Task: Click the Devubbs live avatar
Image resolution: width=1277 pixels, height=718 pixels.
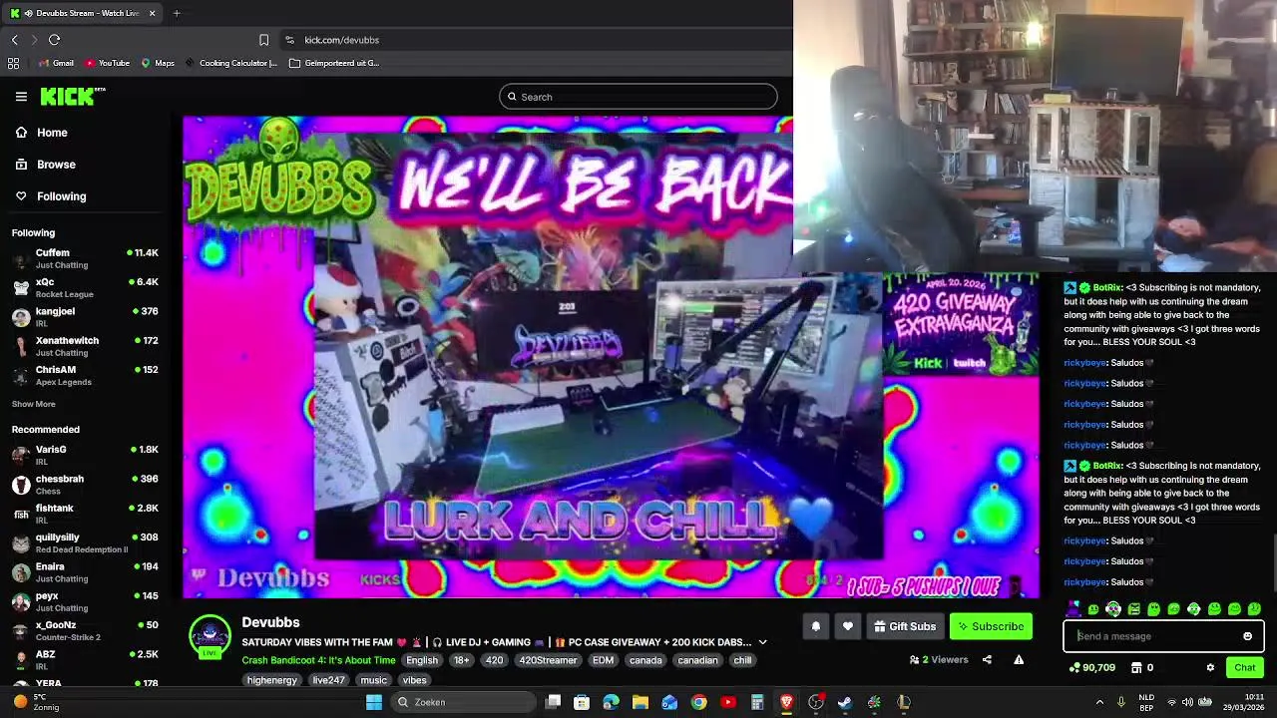Action: (210, 637)
